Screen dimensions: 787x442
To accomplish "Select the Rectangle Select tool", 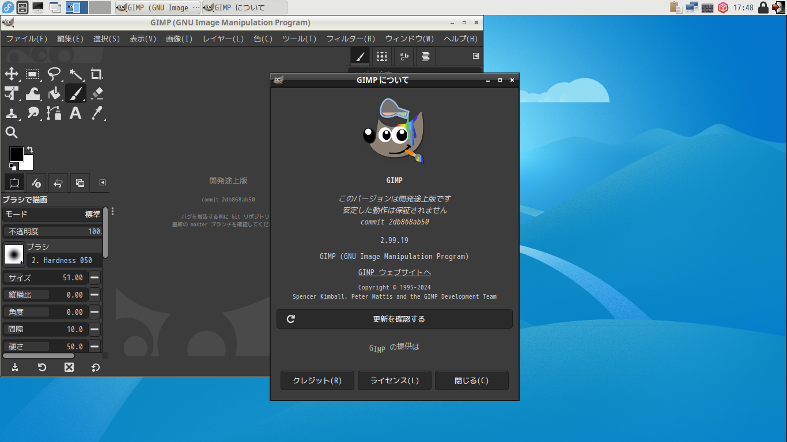I will (33, 74).
